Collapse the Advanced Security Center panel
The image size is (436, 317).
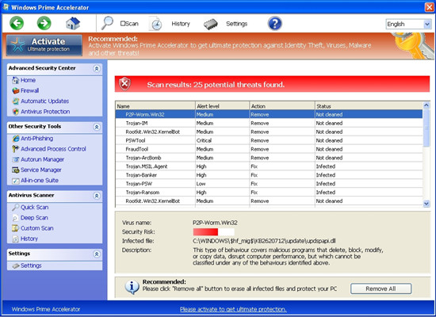point(97,68)
